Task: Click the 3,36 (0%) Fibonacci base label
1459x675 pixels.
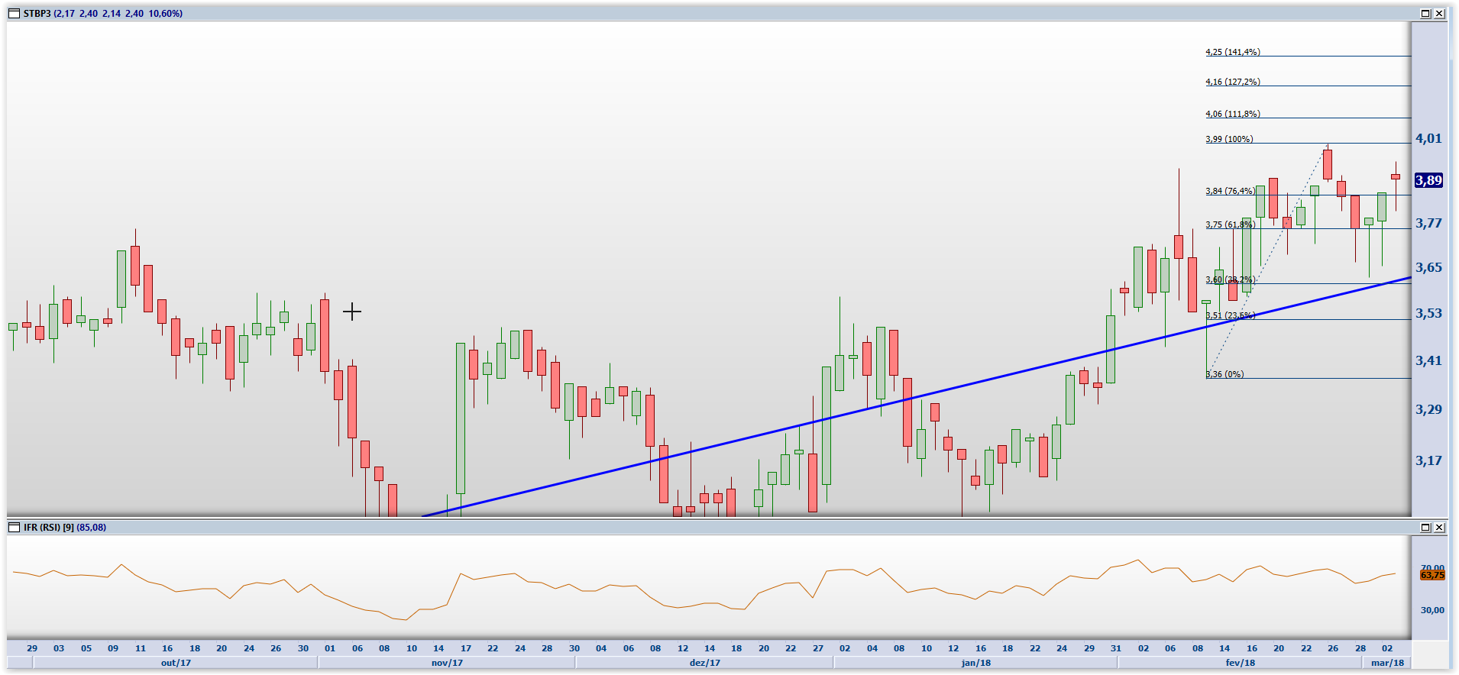Action: click(1224, 374)
